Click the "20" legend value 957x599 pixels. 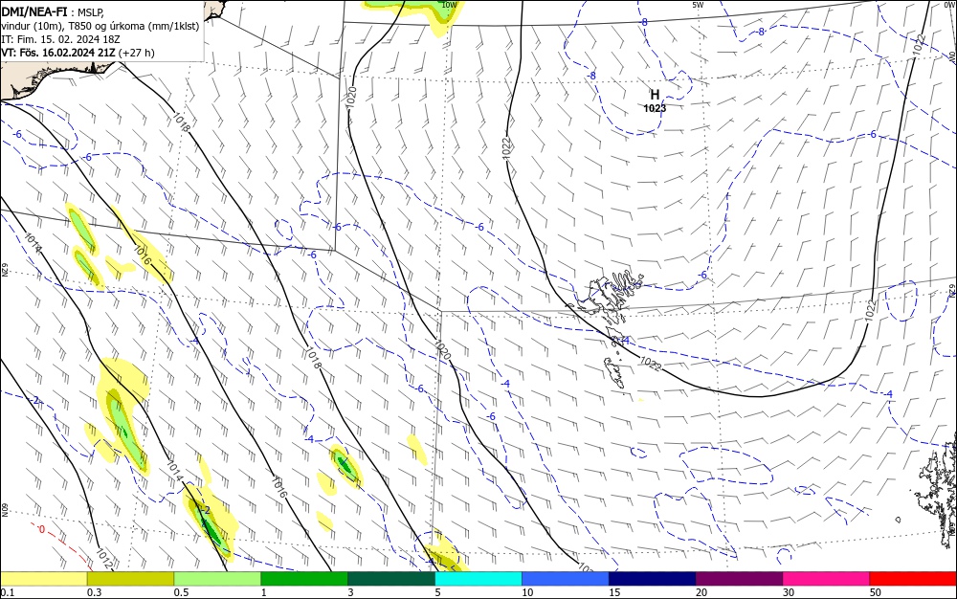click(701, 592)
